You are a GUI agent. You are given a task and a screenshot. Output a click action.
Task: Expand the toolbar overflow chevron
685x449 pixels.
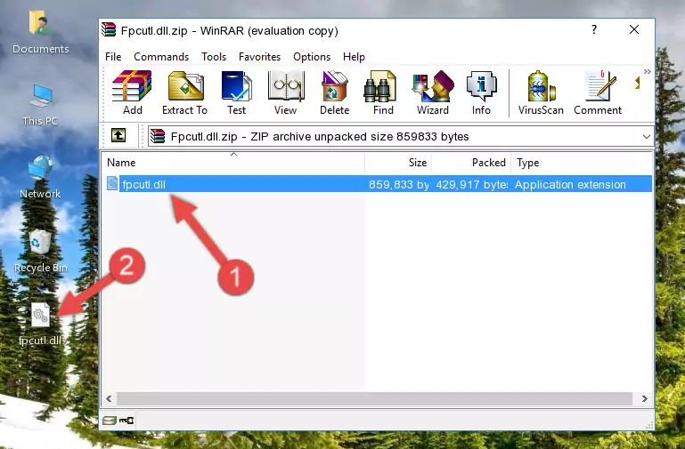pyautogui.click(x=647, y=72)
